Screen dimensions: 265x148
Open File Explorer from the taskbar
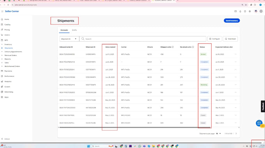pos(154,146)
